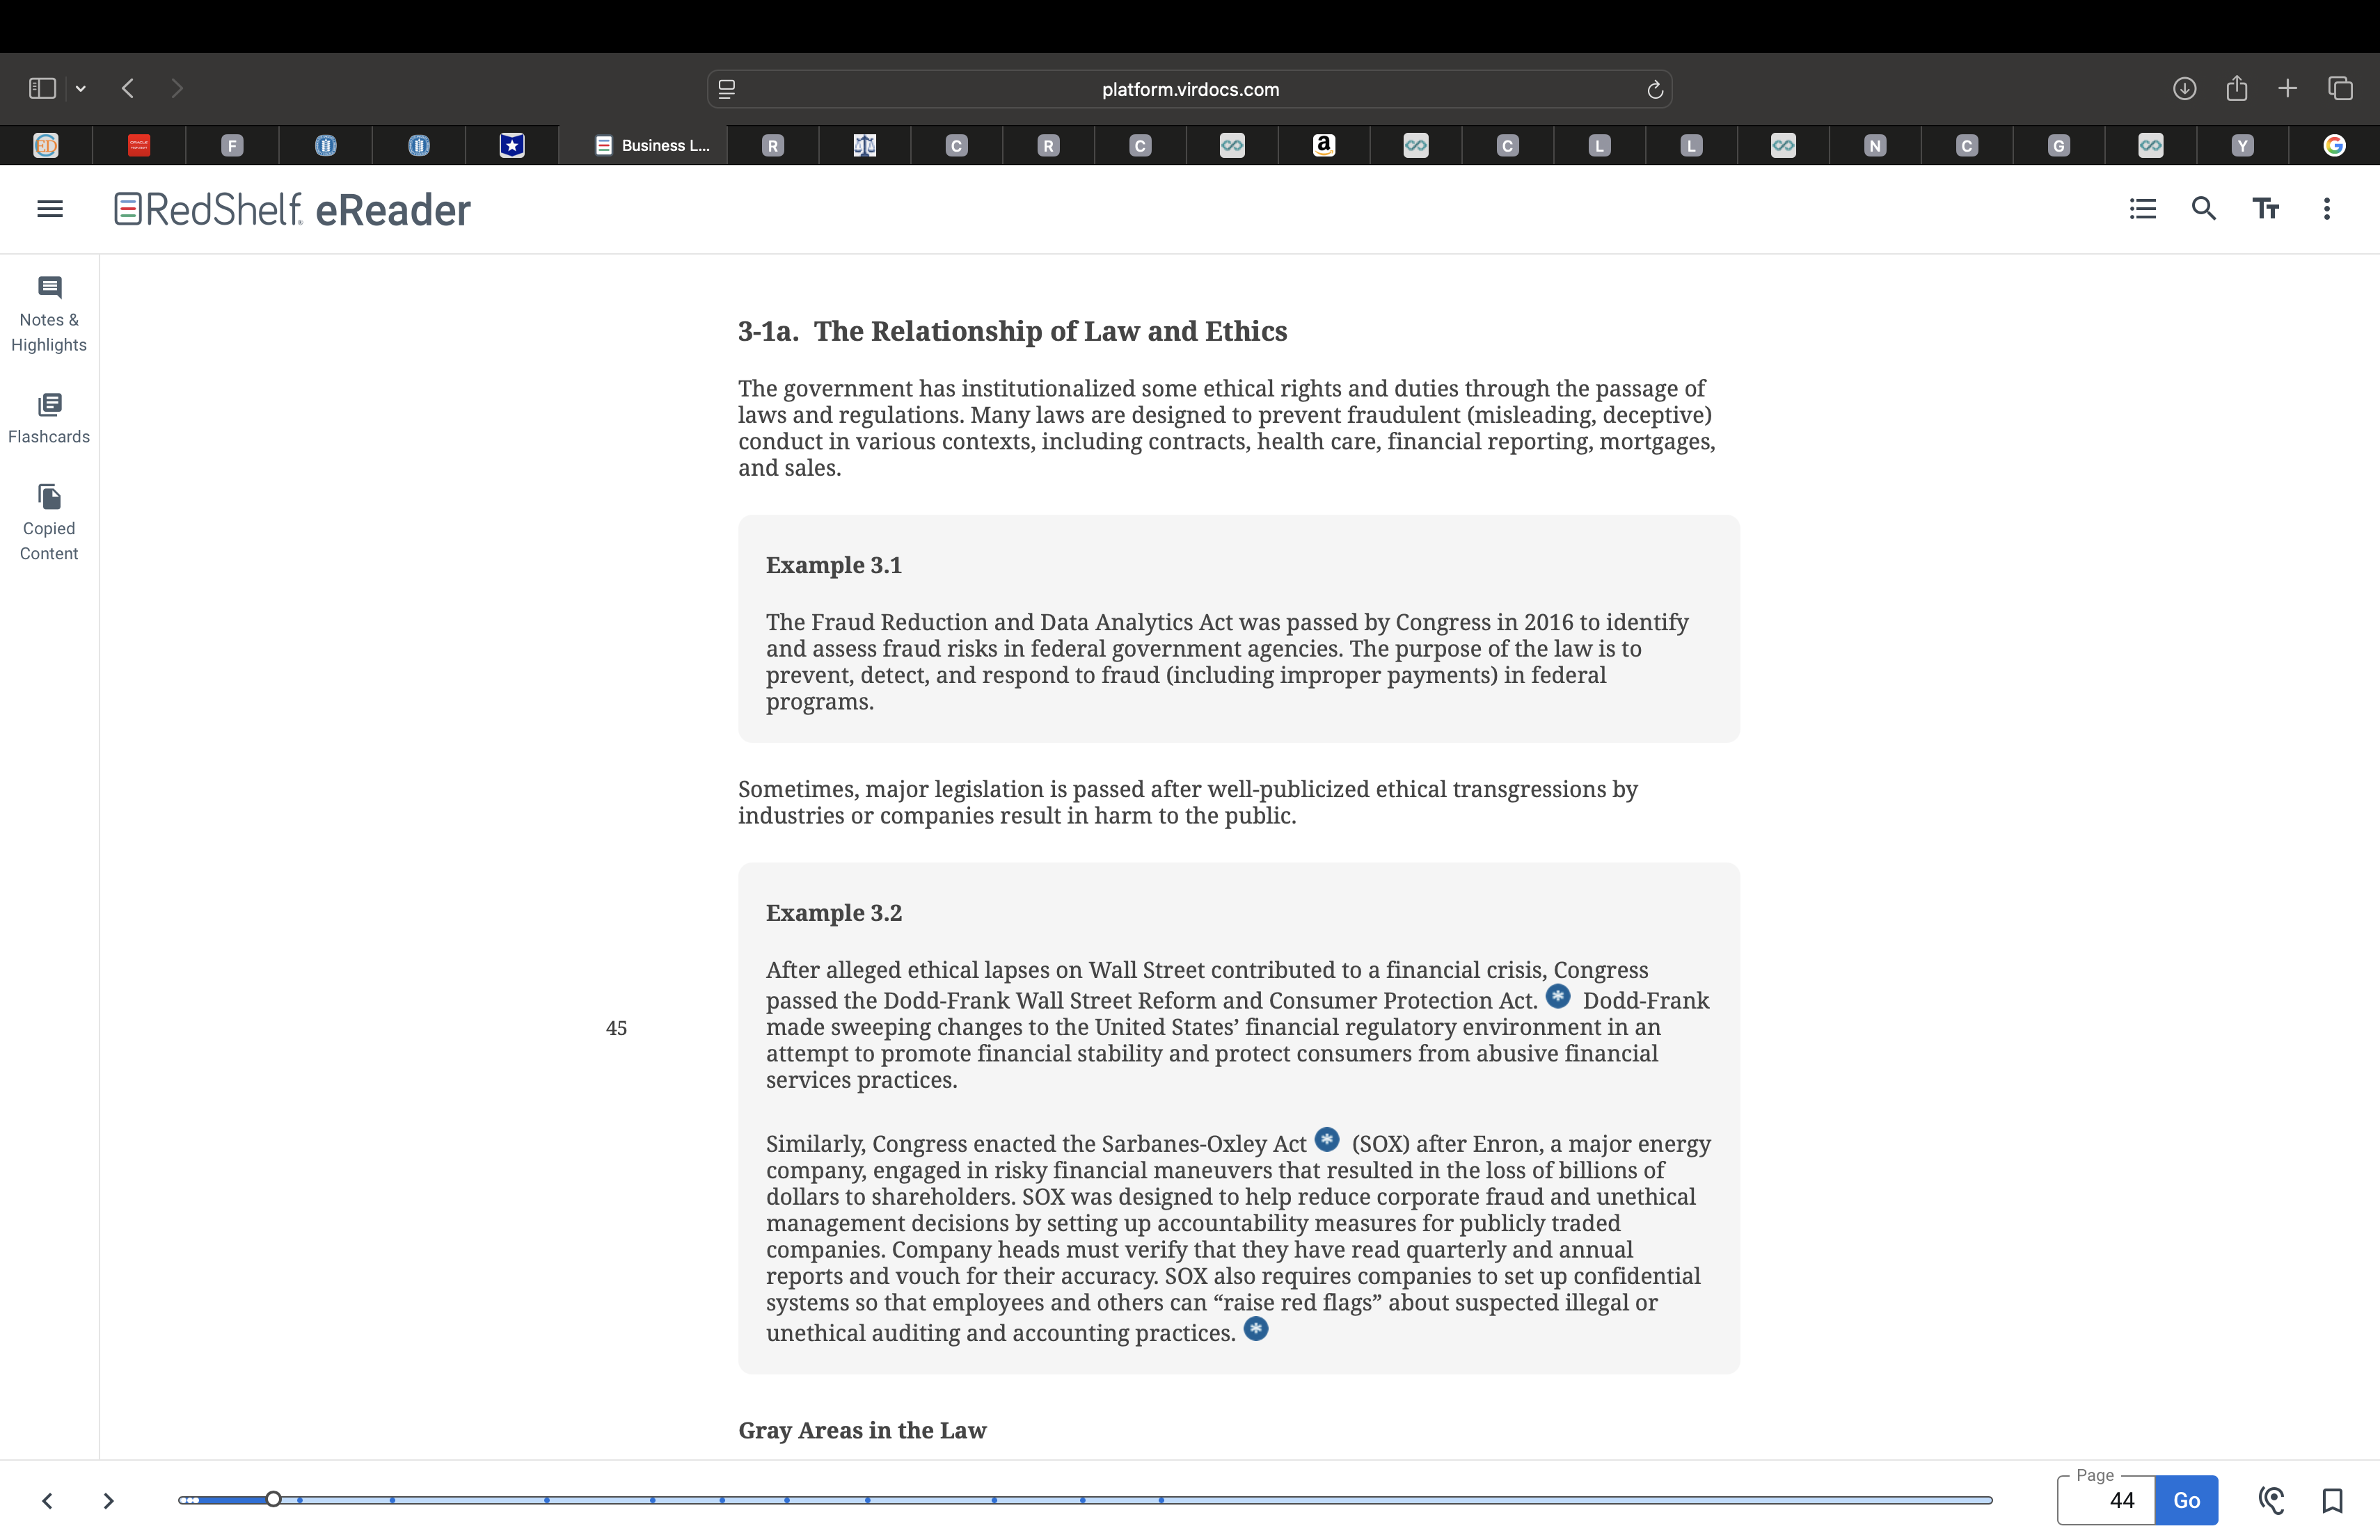Toggle the bookmark for this page
2380x1540 pixels.
coord(2332,1500)
